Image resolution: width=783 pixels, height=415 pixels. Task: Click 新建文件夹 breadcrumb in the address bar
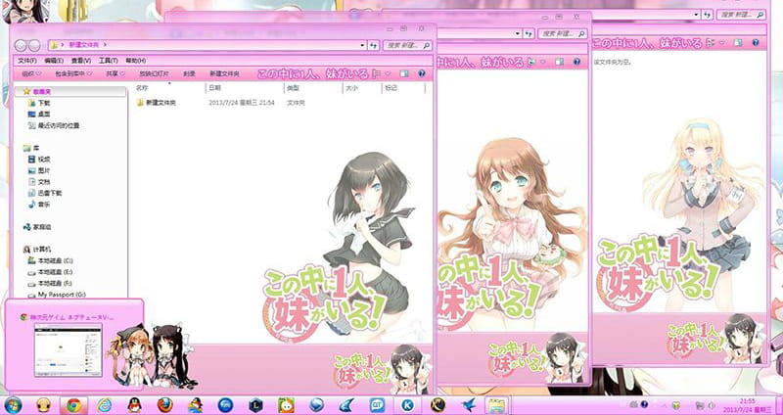(x=85, y=45)
